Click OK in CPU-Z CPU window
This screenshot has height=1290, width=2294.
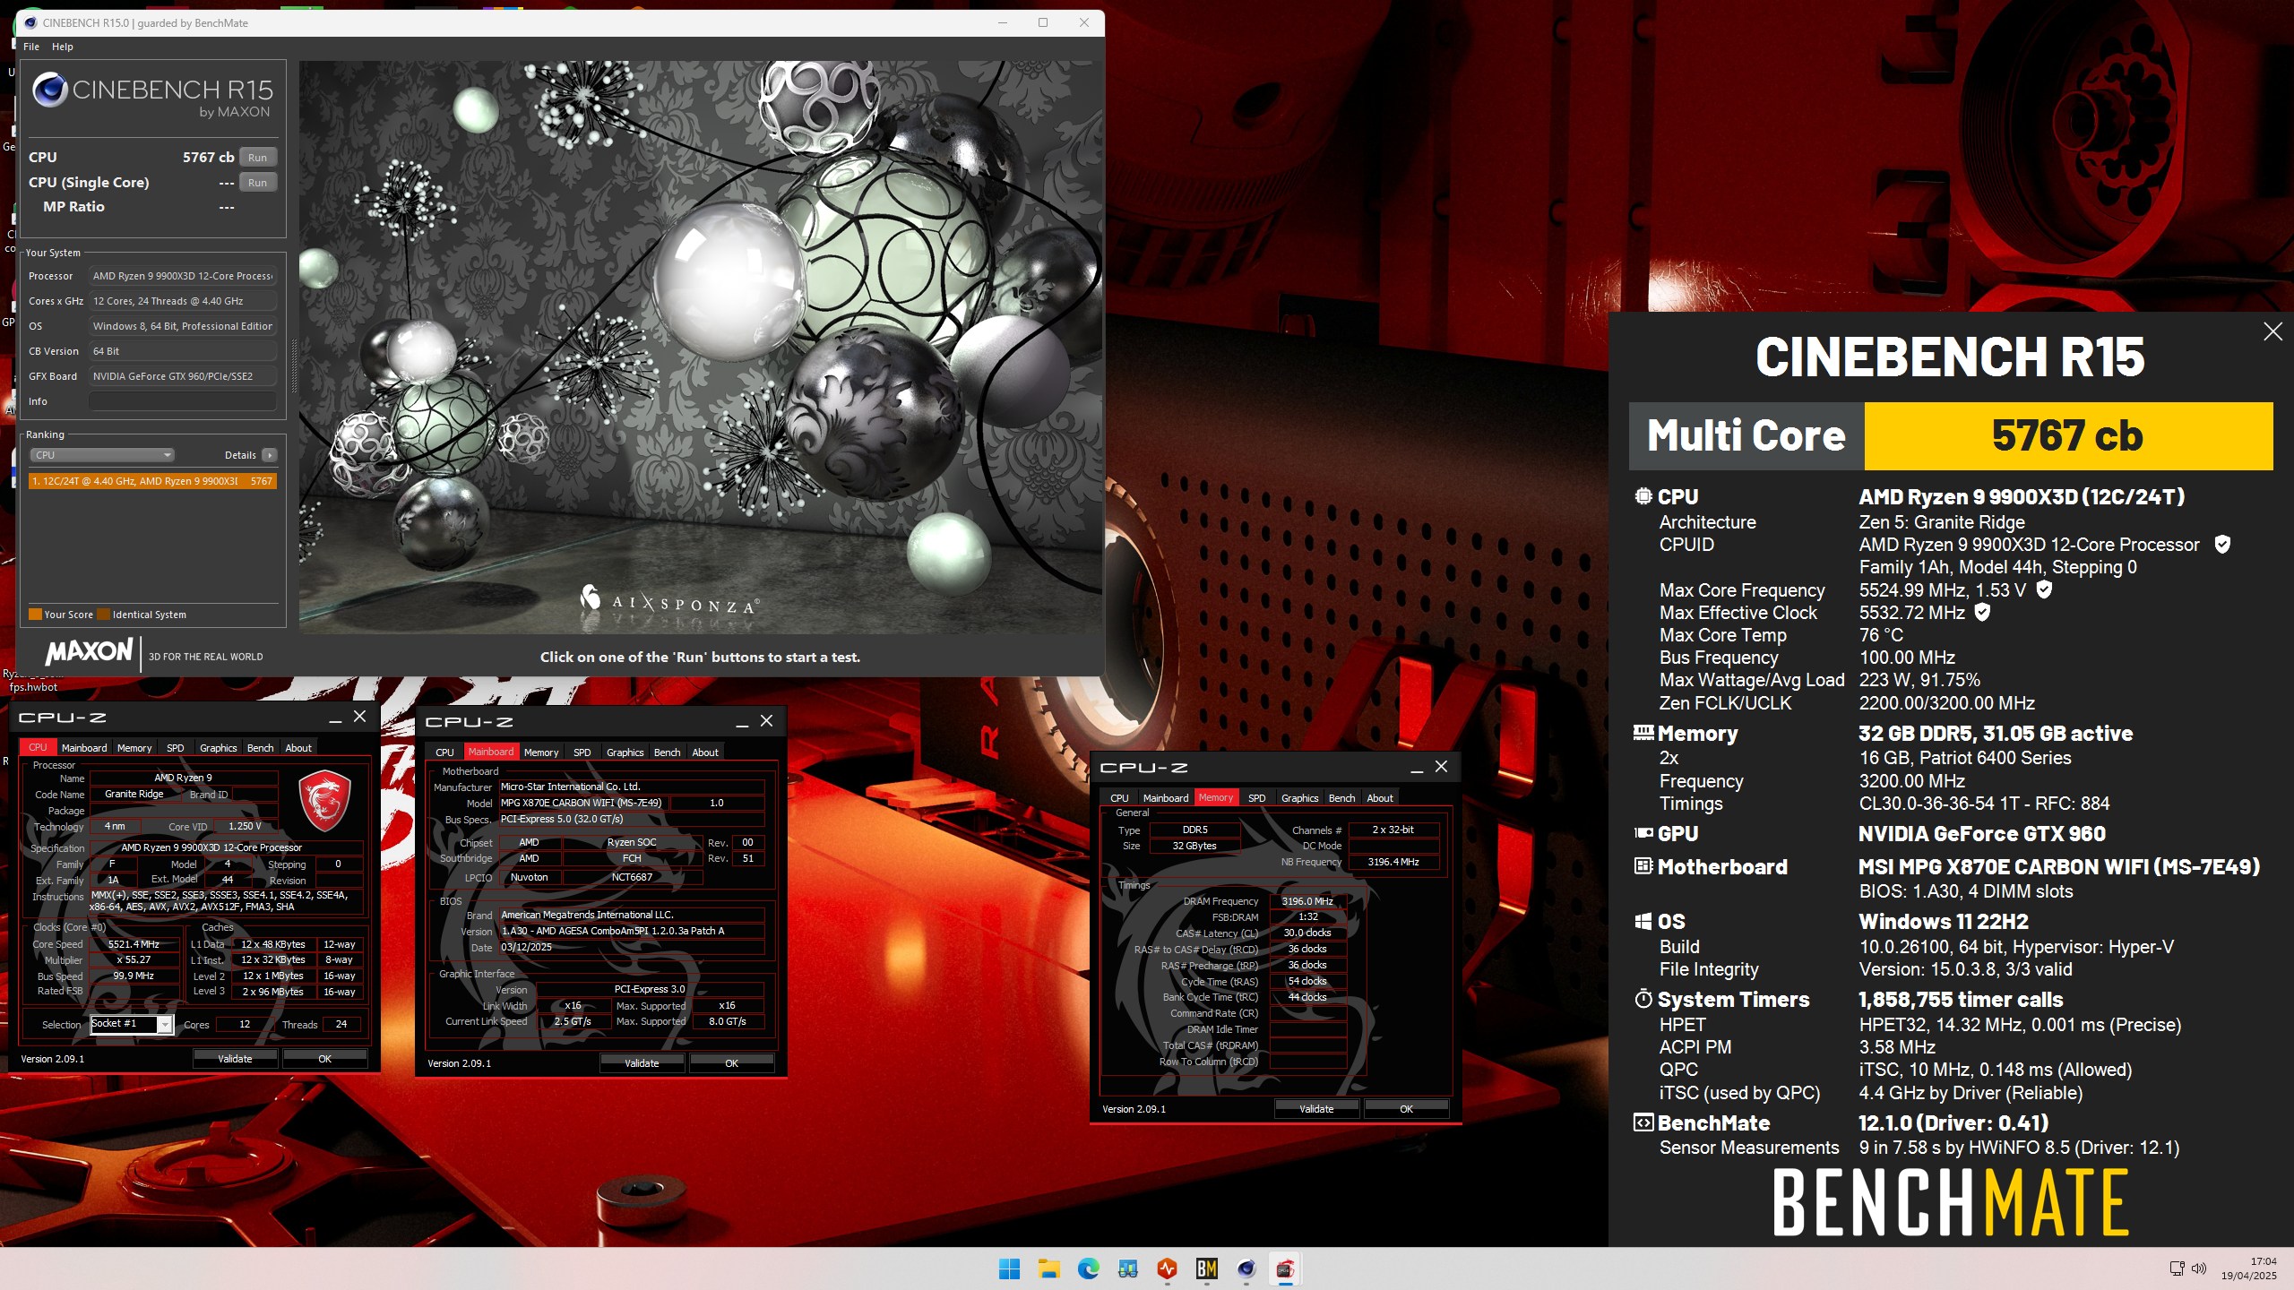(x=324, y=1058)
